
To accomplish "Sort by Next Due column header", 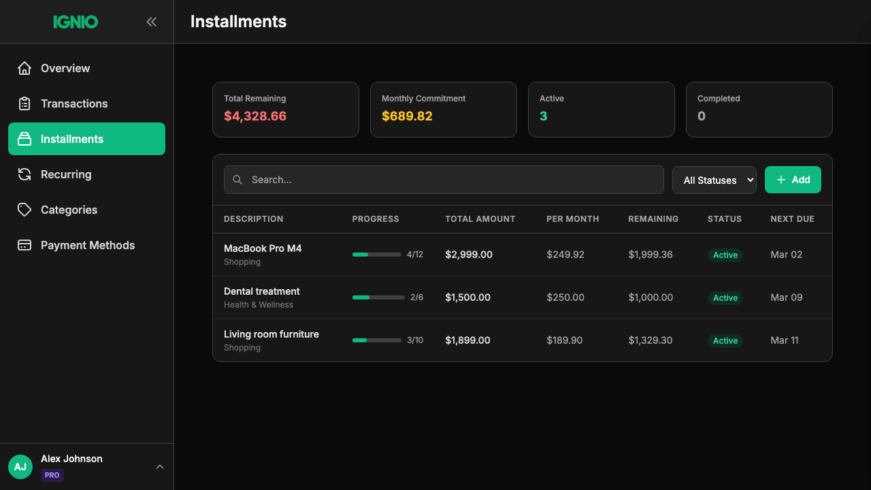I will (x=792, y=219).
